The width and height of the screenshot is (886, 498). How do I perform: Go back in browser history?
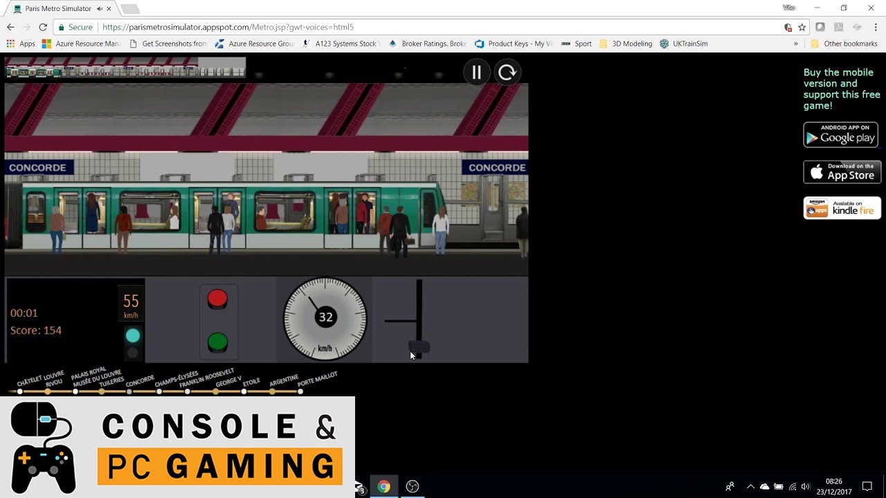click(x=10, y=27)
